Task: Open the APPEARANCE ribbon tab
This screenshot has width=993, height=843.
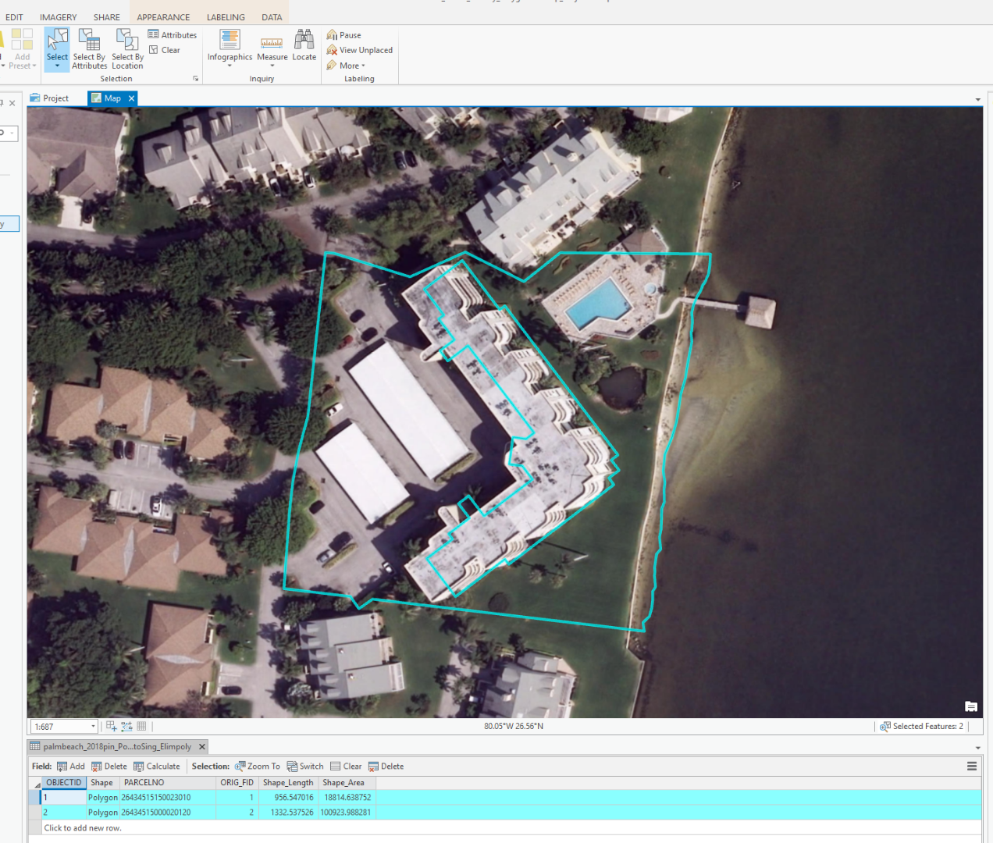Action: click(163, 17)
